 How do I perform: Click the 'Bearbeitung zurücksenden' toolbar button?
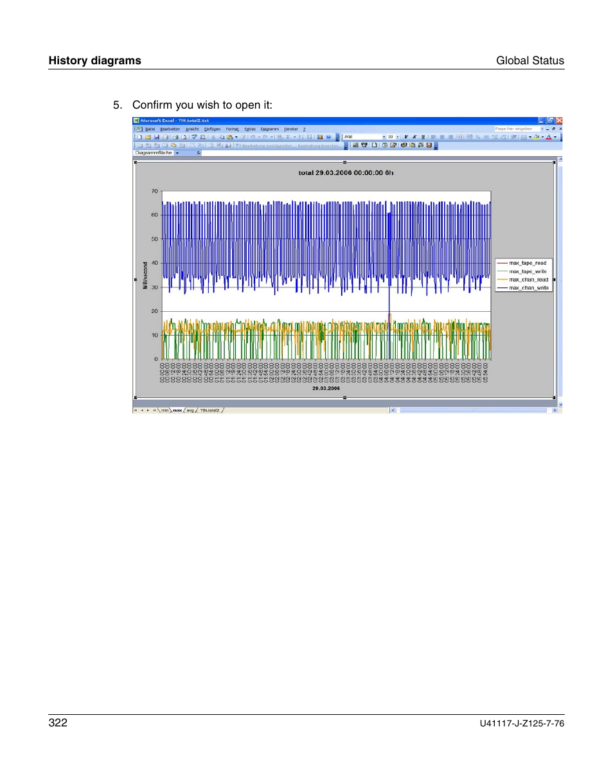click(x=265, y=145)
